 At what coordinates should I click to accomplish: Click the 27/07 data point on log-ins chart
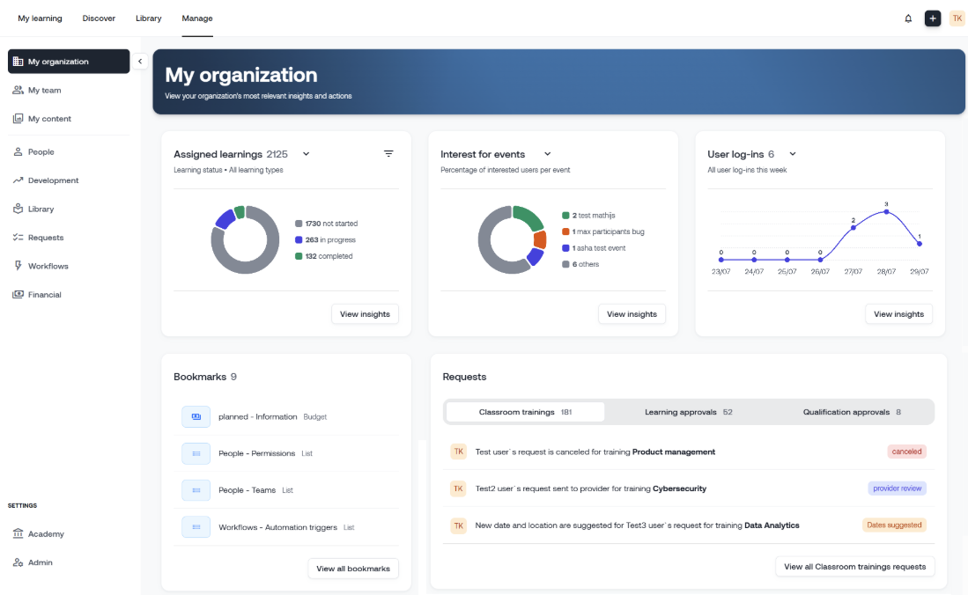tap(853, 228)
